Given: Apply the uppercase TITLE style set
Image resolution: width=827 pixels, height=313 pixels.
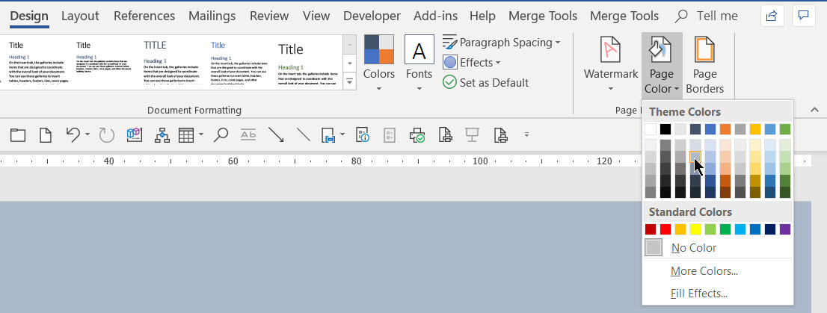Looking at the screenshot, I should coord(173,63).
